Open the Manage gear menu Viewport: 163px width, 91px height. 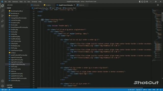pos(3,86)
